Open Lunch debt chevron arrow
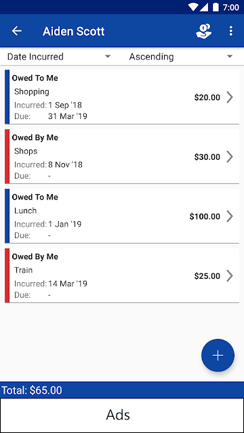This screenshot has height=433, width=244. [230, 216]
